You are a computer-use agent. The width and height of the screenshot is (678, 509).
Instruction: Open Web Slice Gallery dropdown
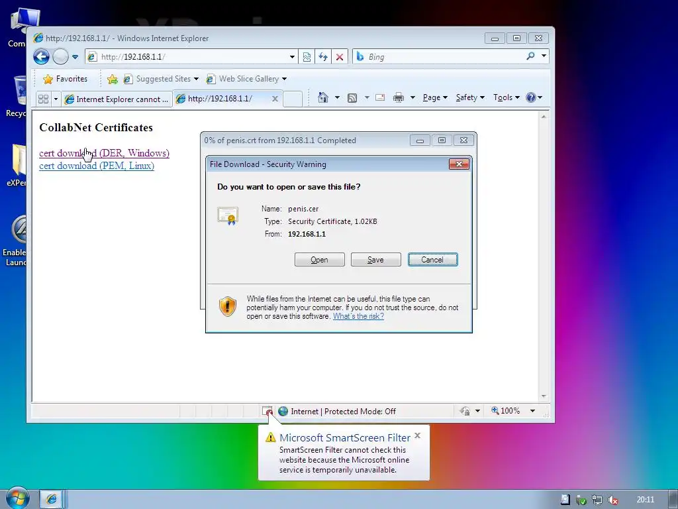point(246,79)
